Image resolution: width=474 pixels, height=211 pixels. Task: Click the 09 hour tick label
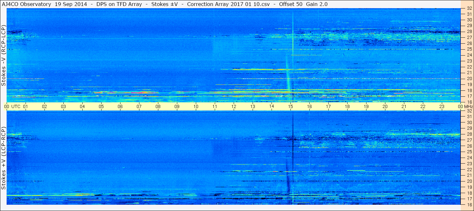pos(177,106)
